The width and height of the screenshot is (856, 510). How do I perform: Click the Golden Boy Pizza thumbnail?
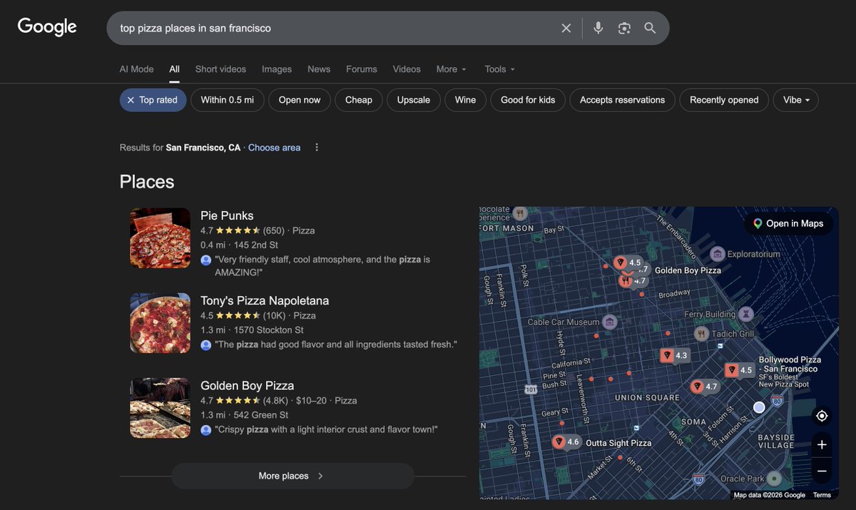tap(160, 408)
